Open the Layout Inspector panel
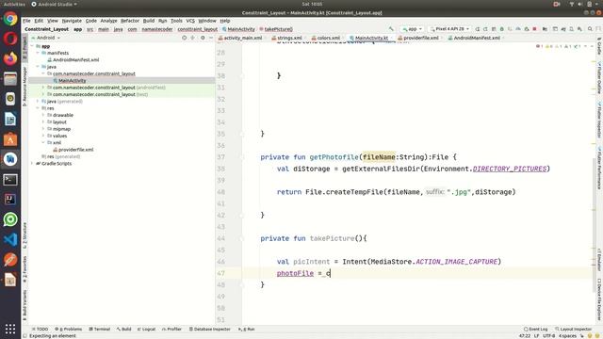 coord(574,330)
